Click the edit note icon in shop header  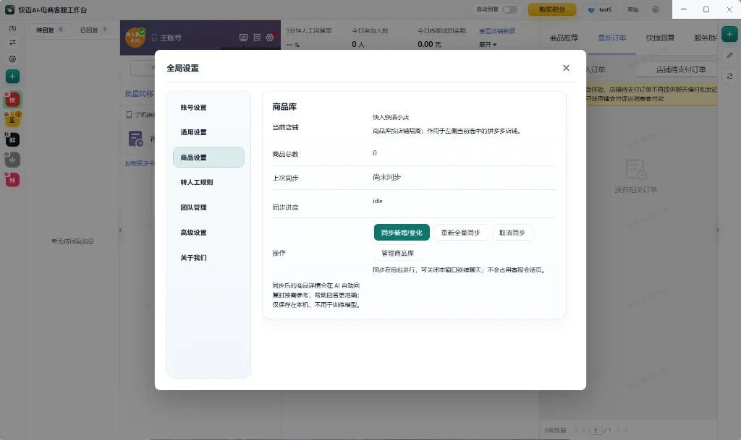pyautogui.click(x=257, y=38)
